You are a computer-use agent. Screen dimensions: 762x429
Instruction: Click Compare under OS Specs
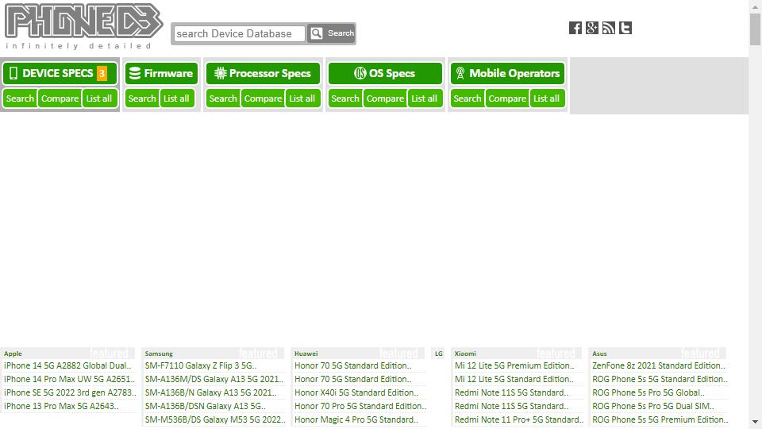coord(385,99)
